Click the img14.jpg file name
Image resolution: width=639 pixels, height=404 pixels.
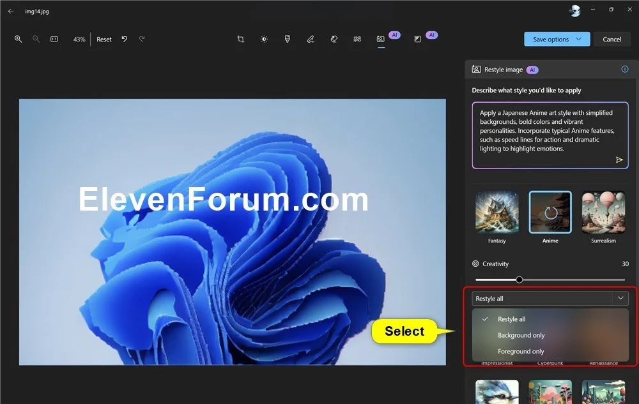(x=37, y=11)
